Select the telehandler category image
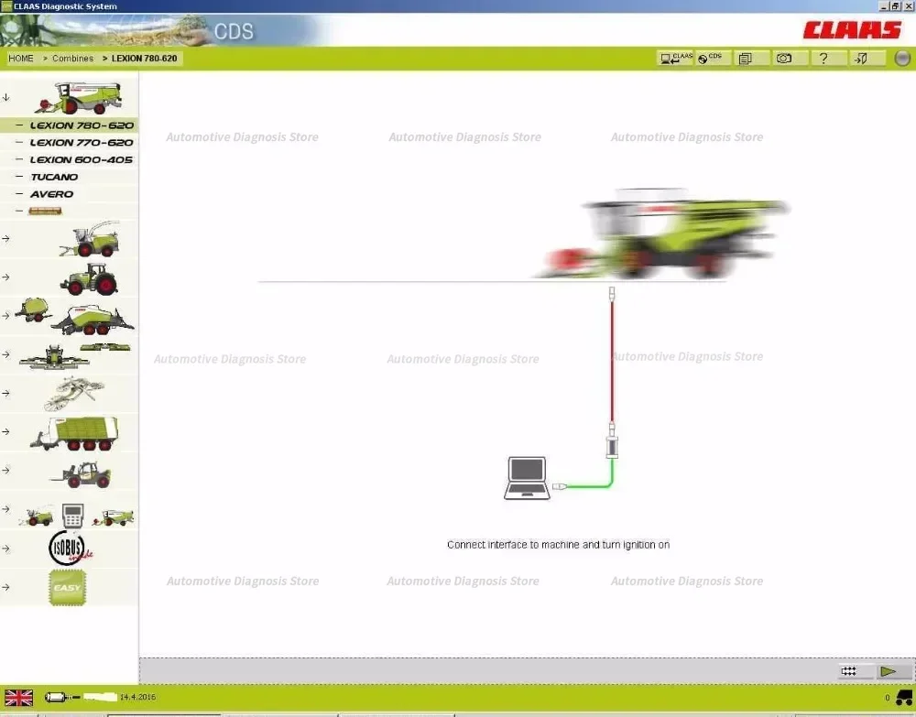 tap(80, 474)
